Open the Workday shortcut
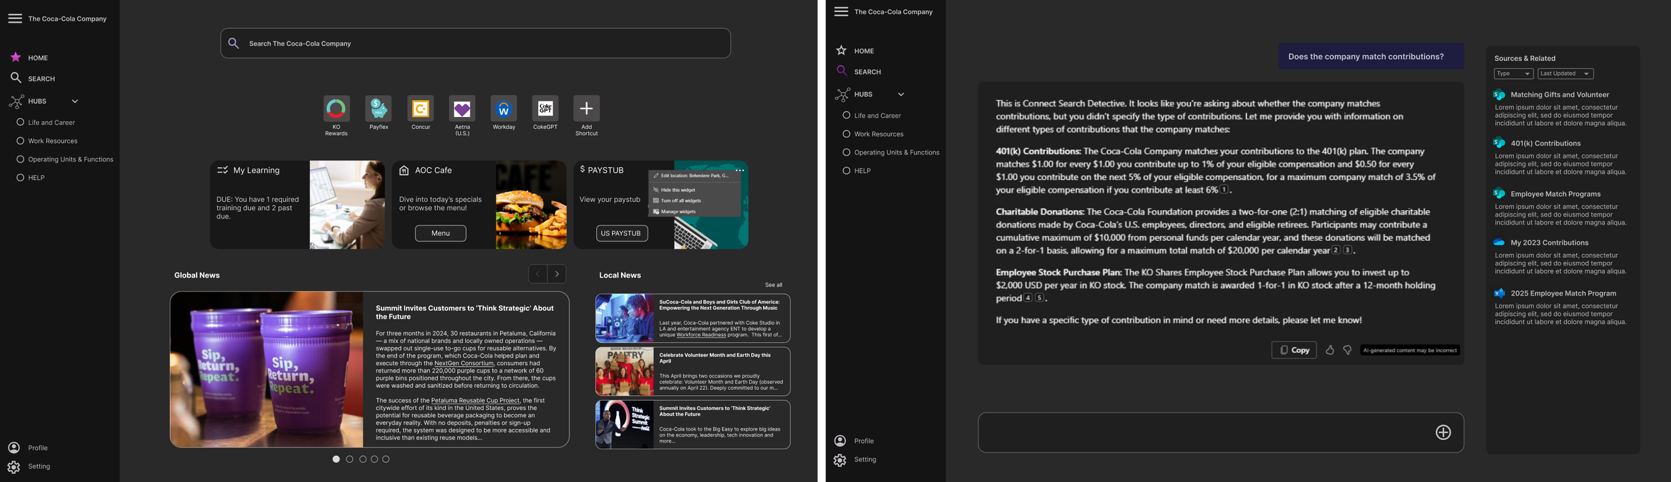 click(x=503, y=108)
